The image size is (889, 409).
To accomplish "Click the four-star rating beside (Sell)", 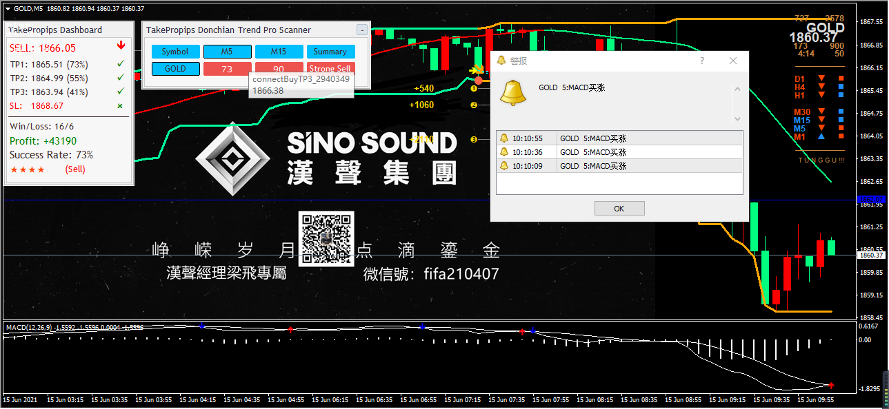I will click(26, 169).
